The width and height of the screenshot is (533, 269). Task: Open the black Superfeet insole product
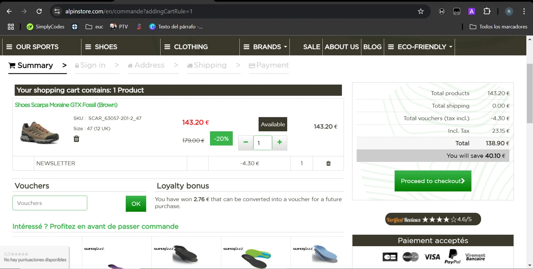(x=186, y=253)
